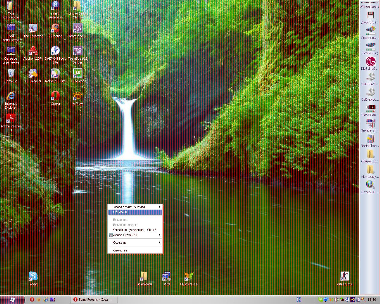Viewport: 380px width, 304px height.
Task: Select the cstrike.exe desktop icon
Action: point(345,277)
